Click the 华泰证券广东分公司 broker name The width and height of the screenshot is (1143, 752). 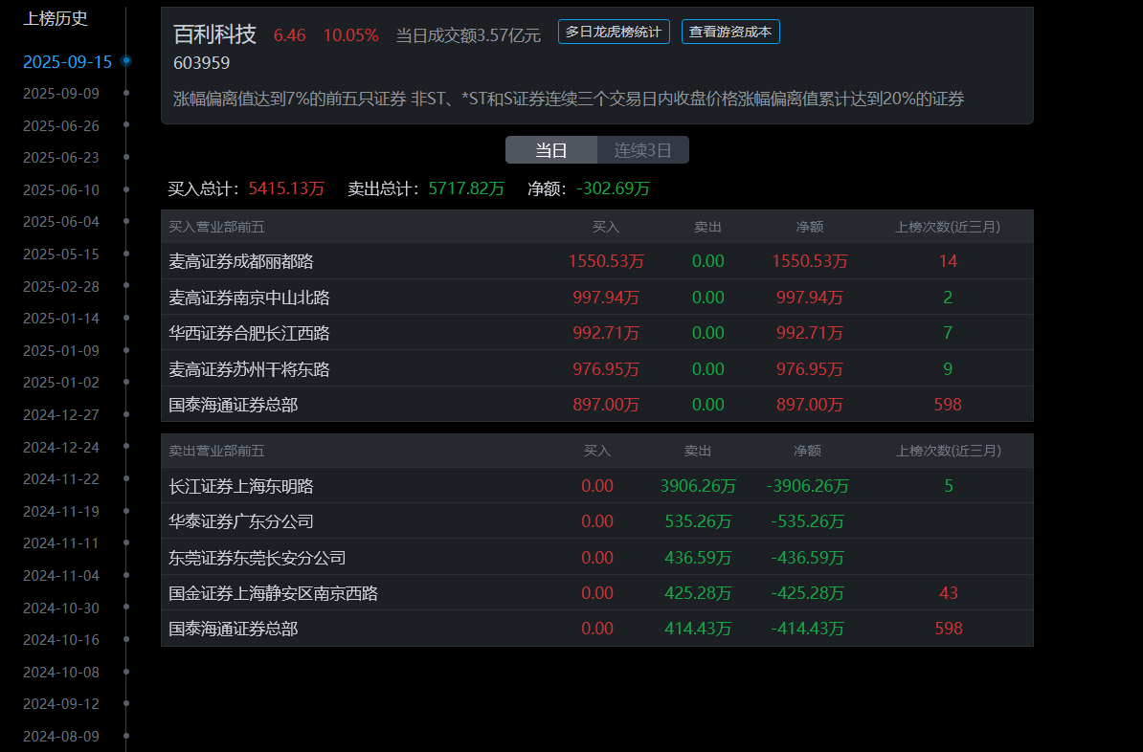point(241,521)
